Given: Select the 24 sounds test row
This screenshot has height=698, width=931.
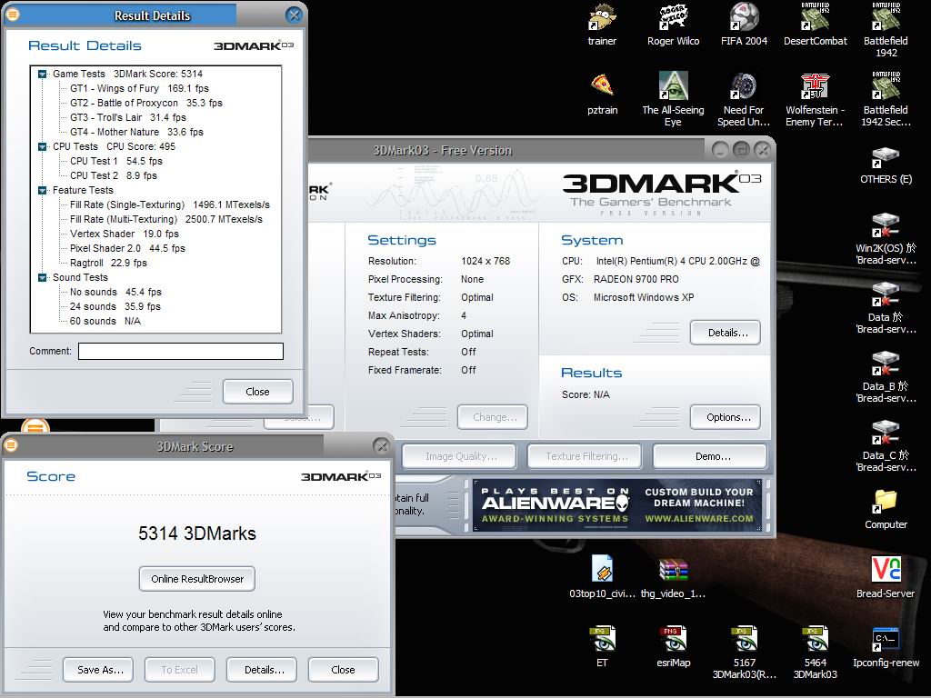Looking at the screenshot, I should [x=115, y=306].
